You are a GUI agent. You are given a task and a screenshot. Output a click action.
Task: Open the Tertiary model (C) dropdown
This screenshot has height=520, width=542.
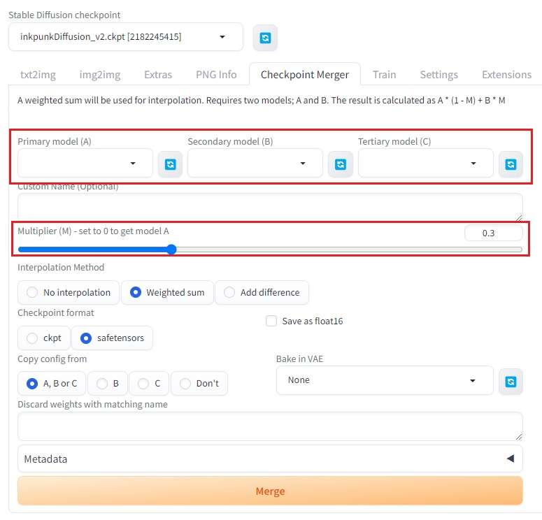pyautogui.click(x=425, y=164)
